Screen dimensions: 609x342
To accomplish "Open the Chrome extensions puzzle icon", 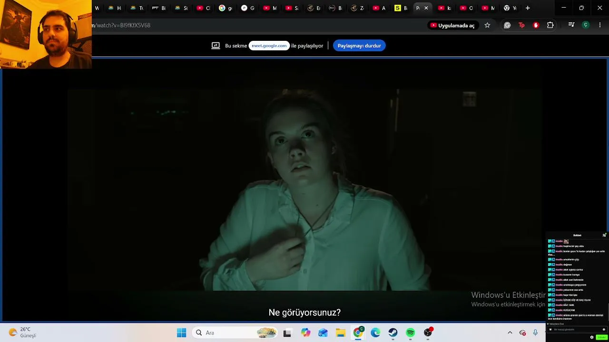I will (550, 25).
